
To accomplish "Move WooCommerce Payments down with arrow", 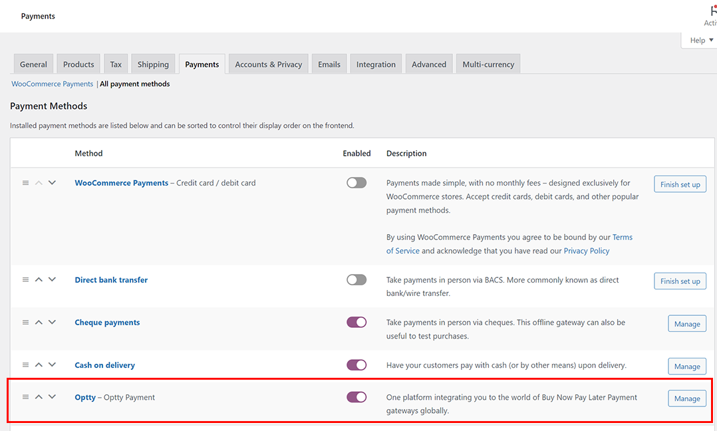I will pos(52,183).
